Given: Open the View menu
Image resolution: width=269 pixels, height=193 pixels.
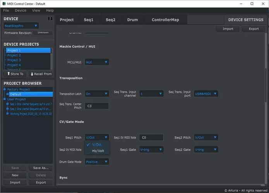Looking at the screenshot, I should coord(36,10).
